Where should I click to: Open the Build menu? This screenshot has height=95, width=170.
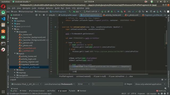click(x=57, y=8)
